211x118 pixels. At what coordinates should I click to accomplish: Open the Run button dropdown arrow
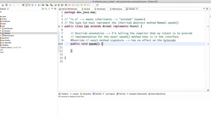pyautogui.click(x=45, y=5)
